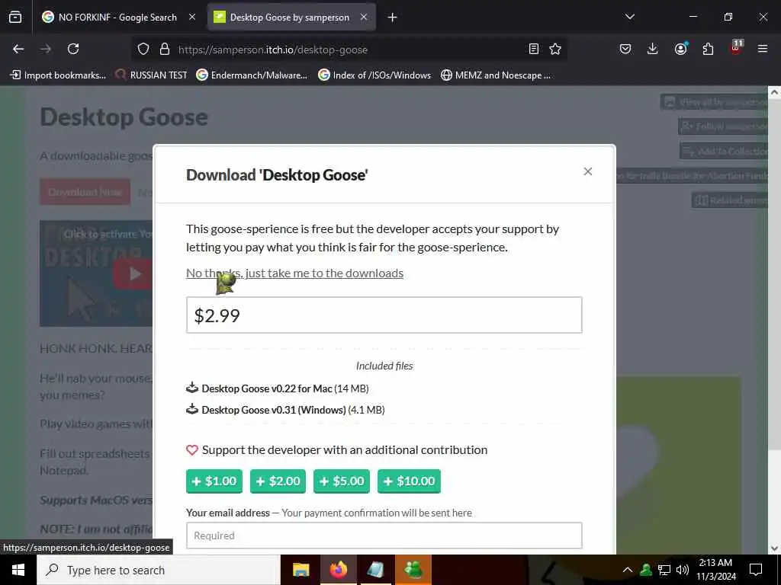Click the email address Required field
Viewport: 781px width, 585px height.
pos(384,535)
